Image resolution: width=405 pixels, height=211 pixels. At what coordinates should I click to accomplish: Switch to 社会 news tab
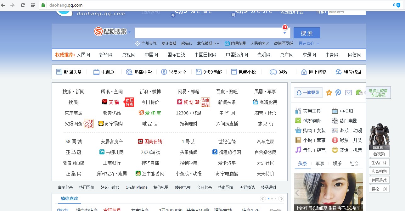[x=354, y=164]
